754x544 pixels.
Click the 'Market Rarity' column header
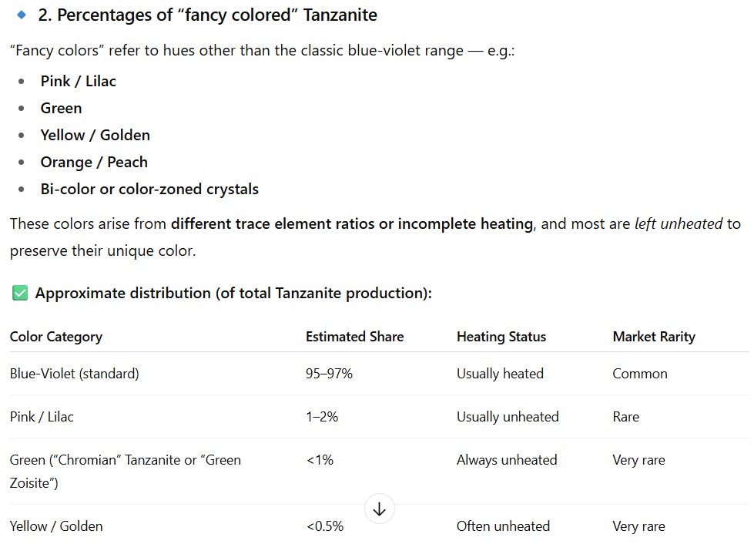654,337
